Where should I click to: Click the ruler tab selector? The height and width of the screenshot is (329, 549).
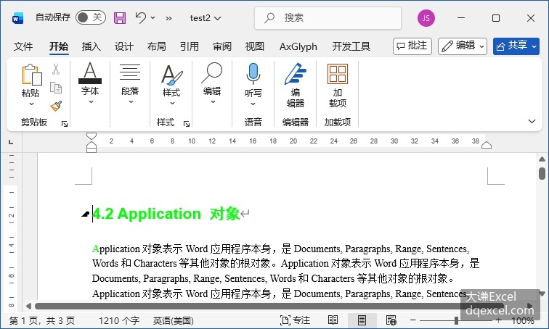pyautogui.click(x=11, y=142)
